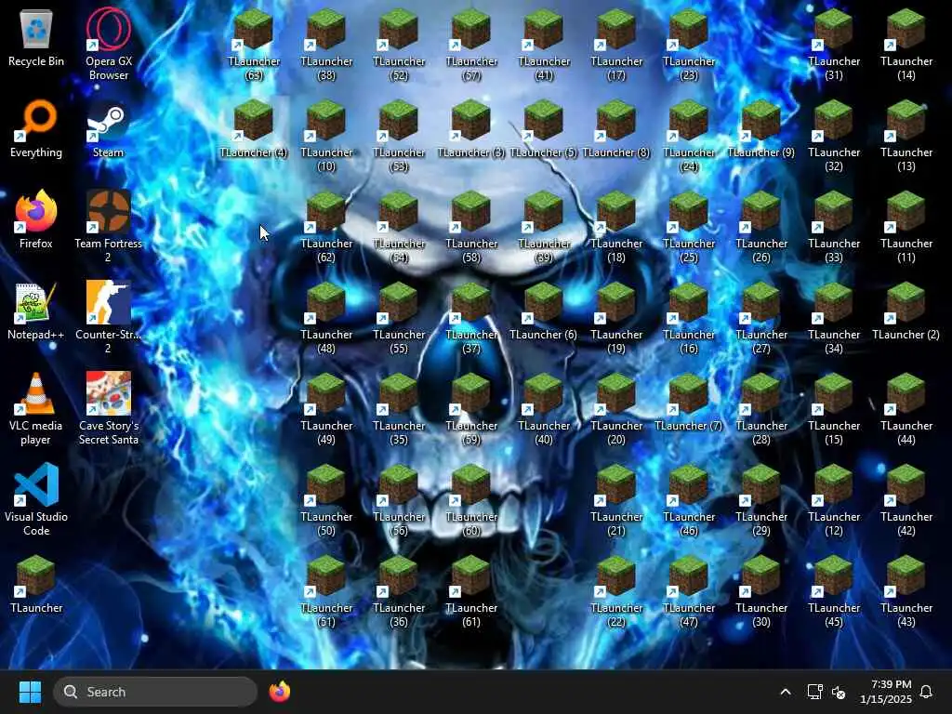952x714 pixels.
Task: Open the Recycle Bin desktop icon
Action: 36,38
